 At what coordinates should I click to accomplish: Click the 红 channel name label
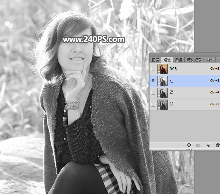point(171,81)
